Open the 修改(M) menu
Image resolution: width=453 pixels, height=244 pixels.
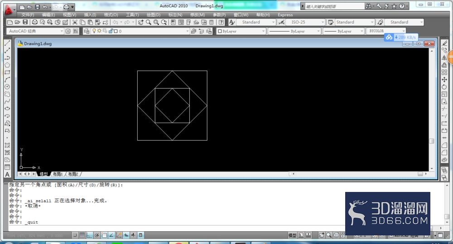tap(198, 15)
